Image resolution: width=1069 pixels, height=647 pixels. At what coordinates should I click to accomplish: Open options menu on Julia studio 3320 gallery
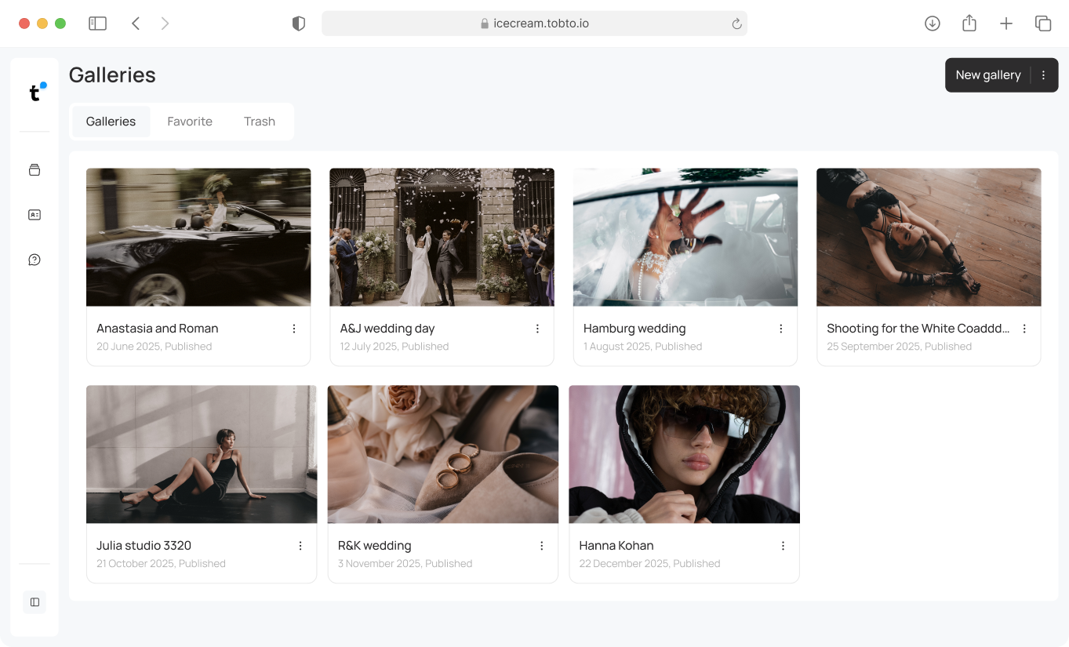pos(300,545)
